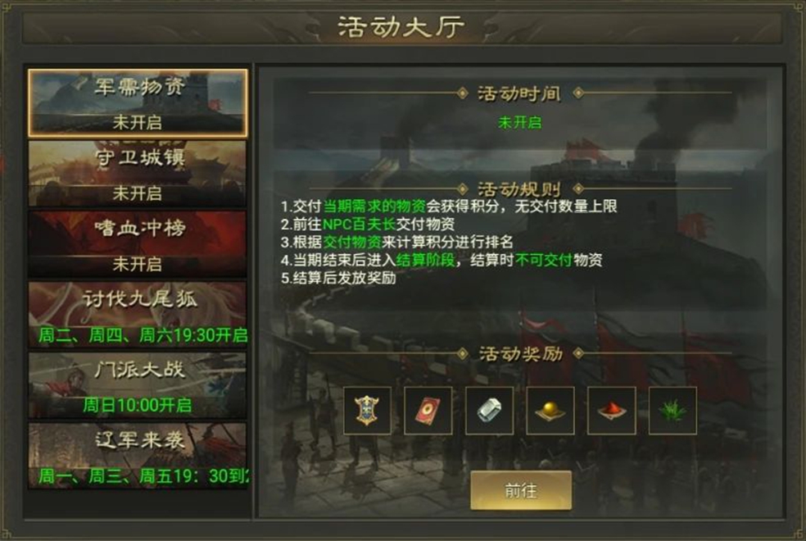
Task: Click the 活动奖励 section heading
Action: tap(520, 354)
